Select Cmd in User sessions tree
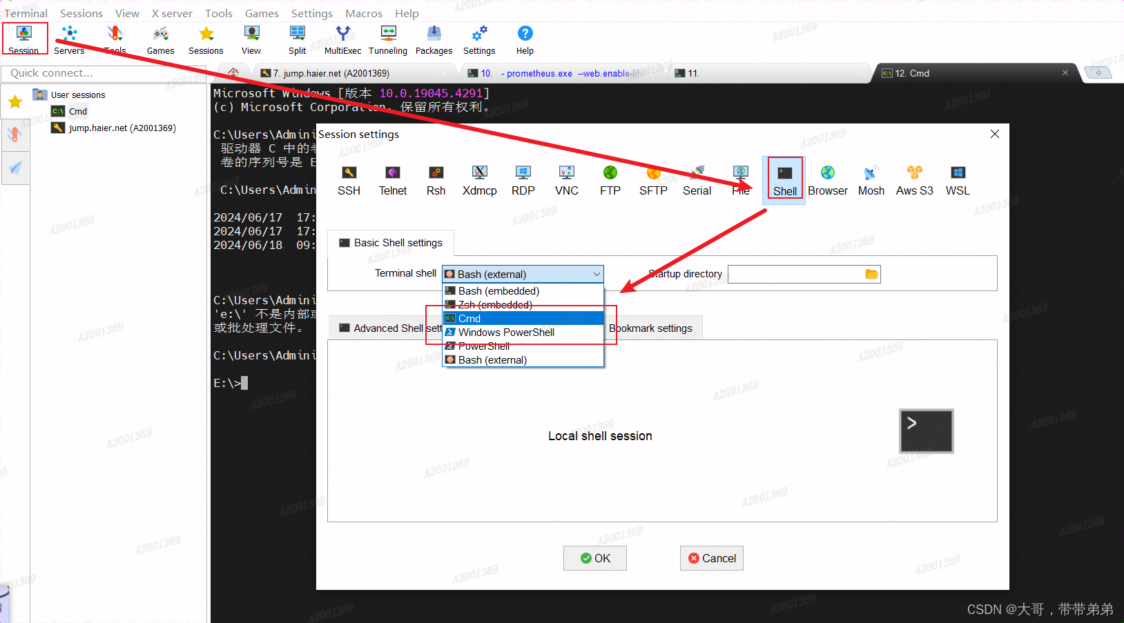Screen dimensions: 1124x623 [70, 111]
